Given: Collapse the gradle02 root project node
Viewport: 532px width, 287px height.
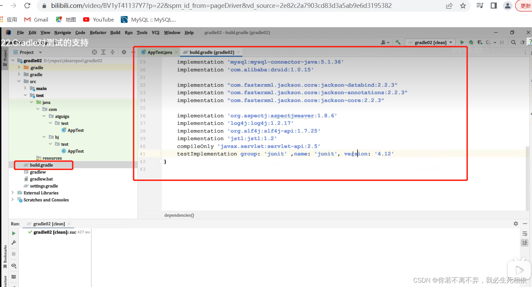Looking at the screenshot, I should click(13, 60).
